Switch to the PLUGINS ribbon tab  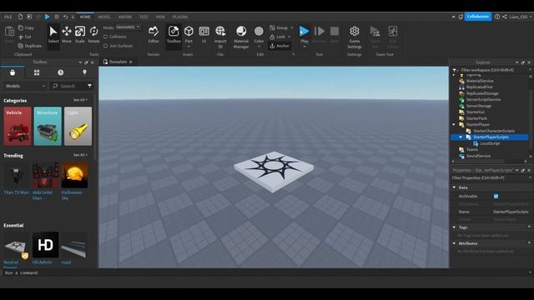tap(180, 17)
